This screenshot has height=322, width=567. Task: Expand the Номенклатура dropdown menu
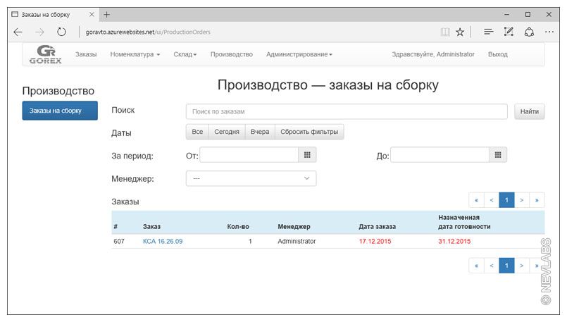point(135,54)
